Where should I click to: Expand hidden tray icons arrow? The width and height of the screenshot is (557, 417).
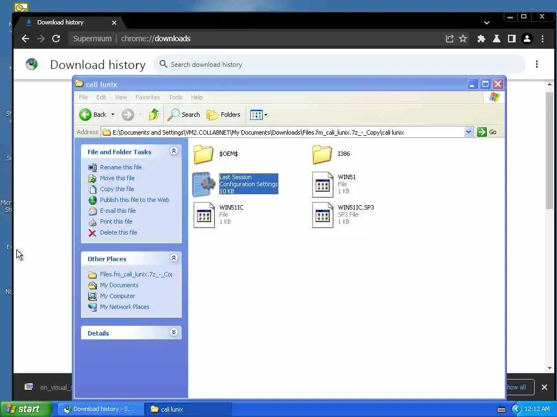516,409
